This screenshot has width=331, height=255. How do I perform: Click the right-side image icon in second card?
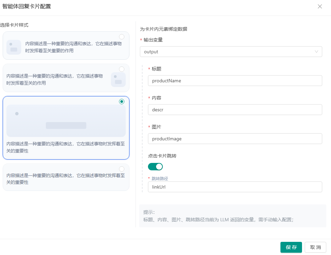coord(118,80)
